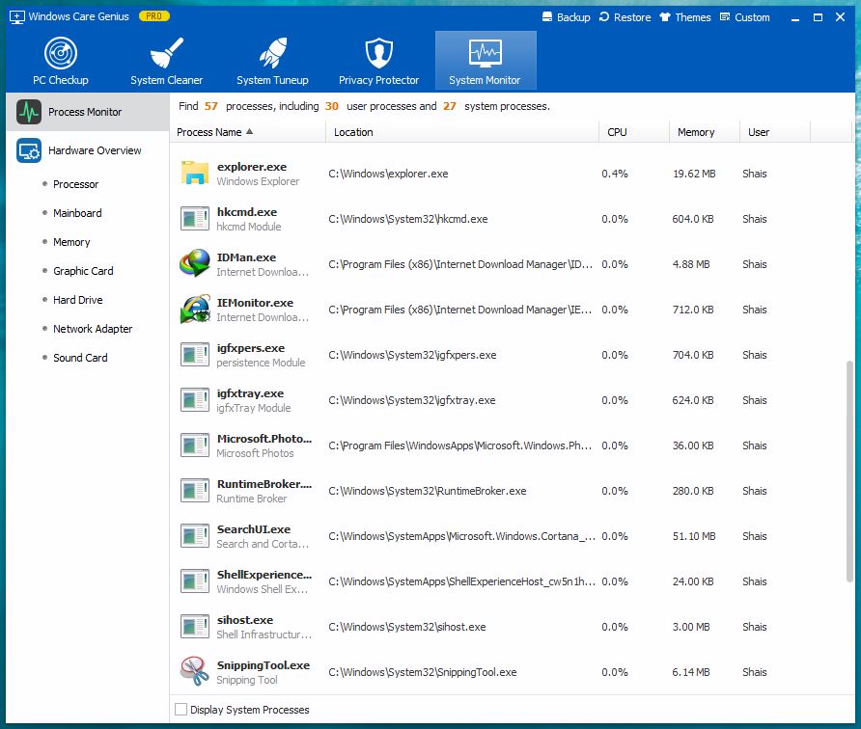Viewport: 861px width, 729px height.
Task: Click the hkcmd.exe location path
Action: coord(408,219)
